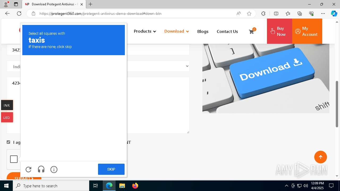Add this page to favorites

tap(249, 14)
